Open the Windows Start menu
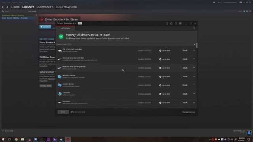Screen dimensions: 253x142 (3, 139)
